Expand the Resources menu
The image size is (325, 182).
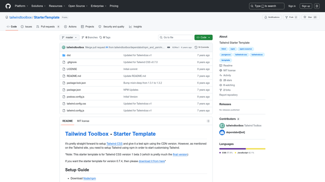pos(57,6)
